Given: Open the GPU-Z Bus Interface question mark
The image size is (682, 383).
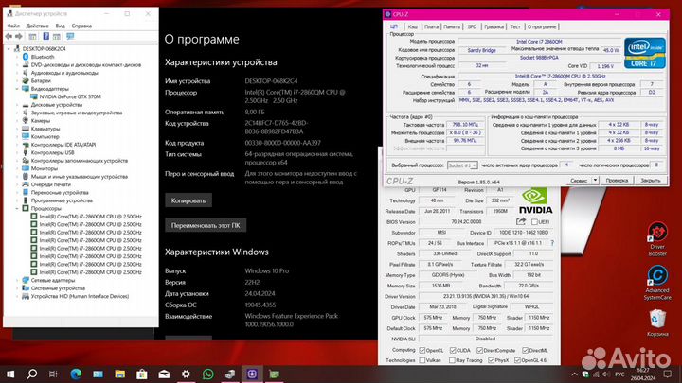Looking at the screenshot, I should point(552,243).
